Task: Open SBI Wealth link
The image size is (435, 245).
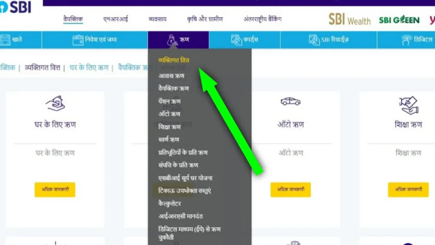Action: pyautogui.click(x=350, y=20)
